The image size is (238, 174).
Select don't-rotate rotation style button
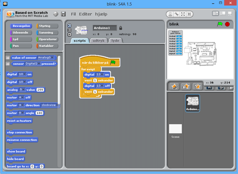click(69, 35)
